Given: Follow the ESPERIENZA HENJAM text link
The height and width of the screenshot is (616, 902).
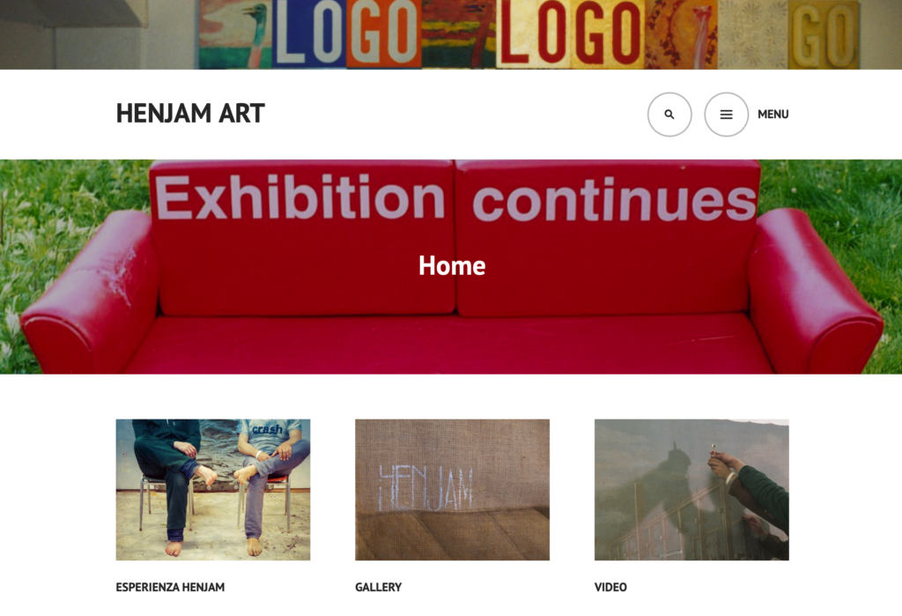Looking at the screenshot, I should pyautogui.click(x=170, y=587).
